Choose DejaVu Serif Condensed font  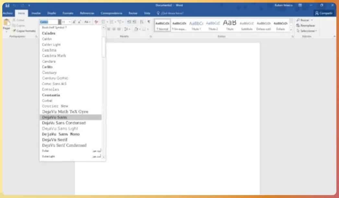point(70,145)
